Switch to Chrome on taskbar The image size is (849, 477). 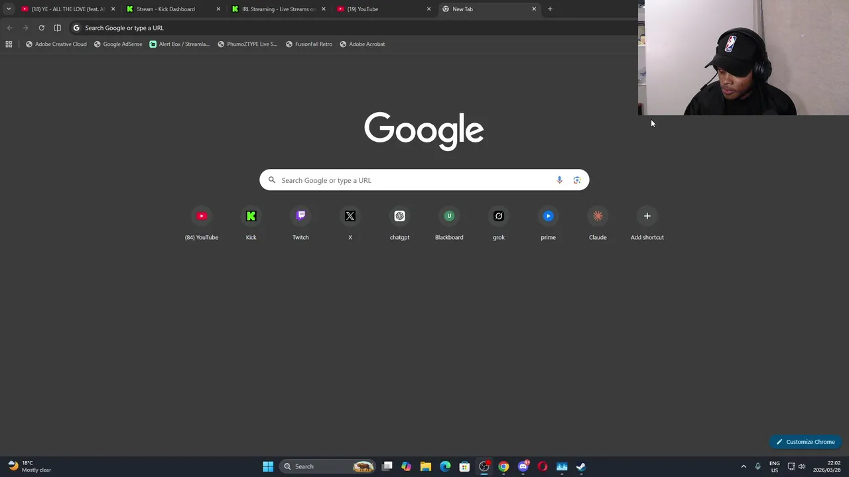(x=503, y=466)
